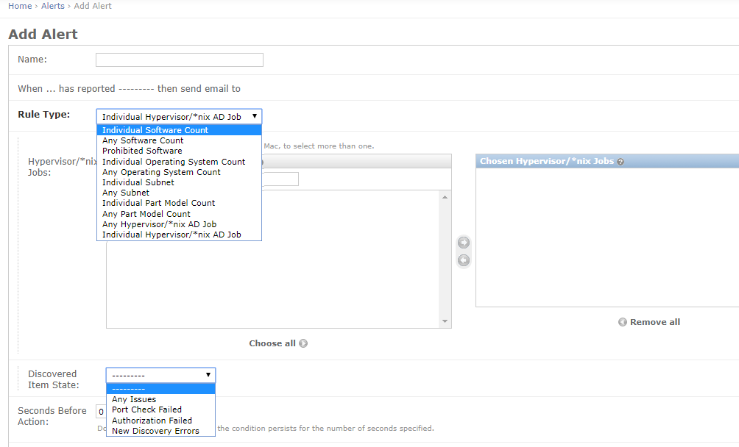
Task: Pick New Discovery Errors state
Action: pos(155,431)
